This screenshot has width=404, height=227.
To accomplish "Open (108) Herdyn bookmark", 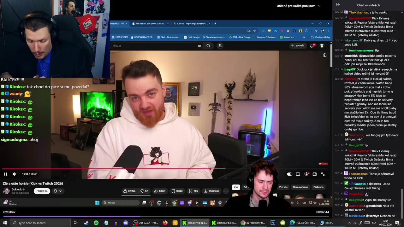I will tap(191, 37).
